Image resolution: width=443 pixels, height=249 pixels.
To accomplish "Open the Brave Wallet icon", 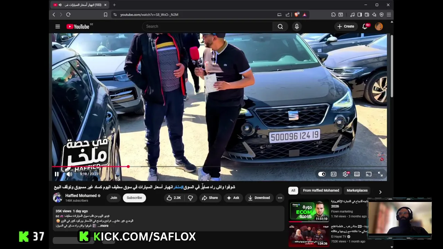I will point(367,15).
